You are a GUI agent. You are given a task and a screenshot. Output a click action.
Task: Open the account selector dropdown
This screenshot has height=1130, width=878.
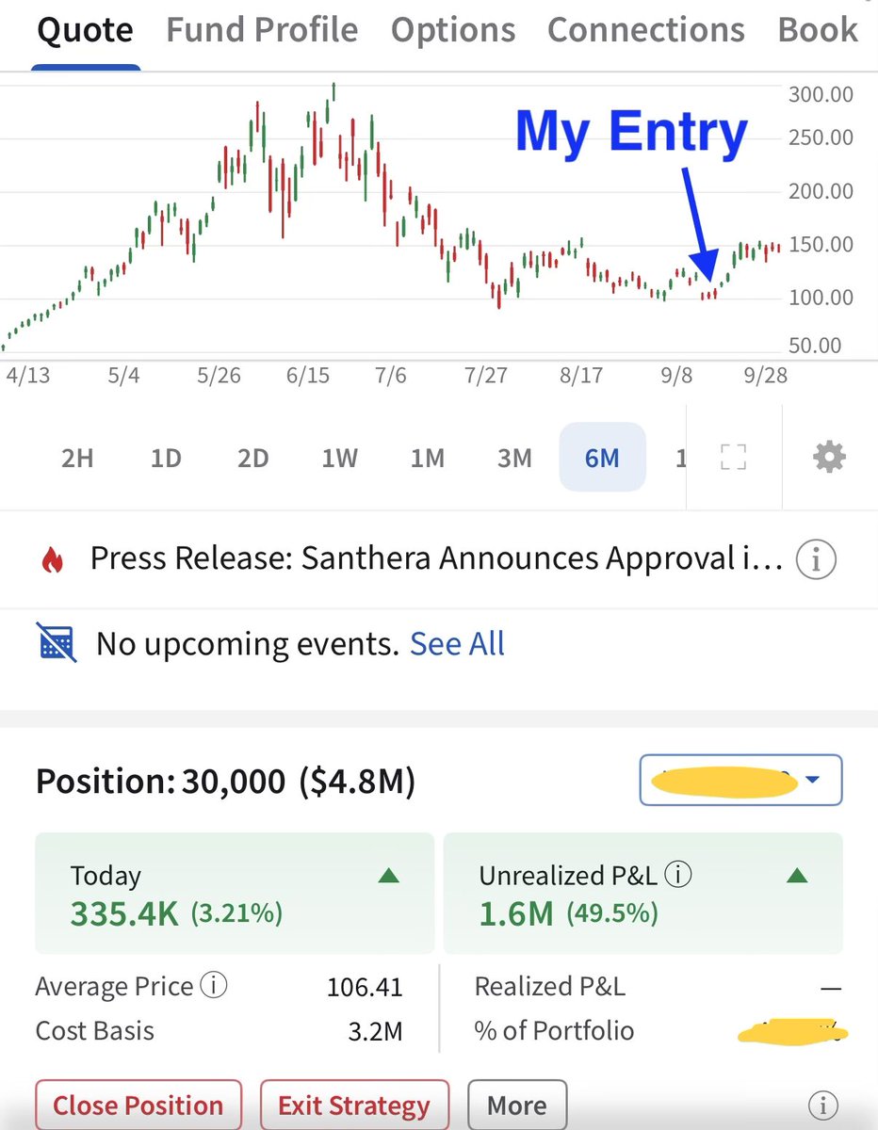click(740, 781)
